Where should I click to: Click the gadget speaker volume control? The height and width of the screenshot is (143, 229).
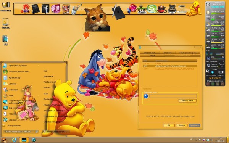[x=221, y=72]
